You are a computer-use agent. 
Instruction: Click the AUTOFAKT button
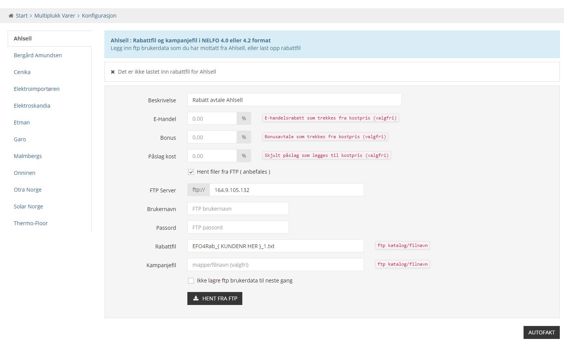pyautogui.click(x=541, y=332)
